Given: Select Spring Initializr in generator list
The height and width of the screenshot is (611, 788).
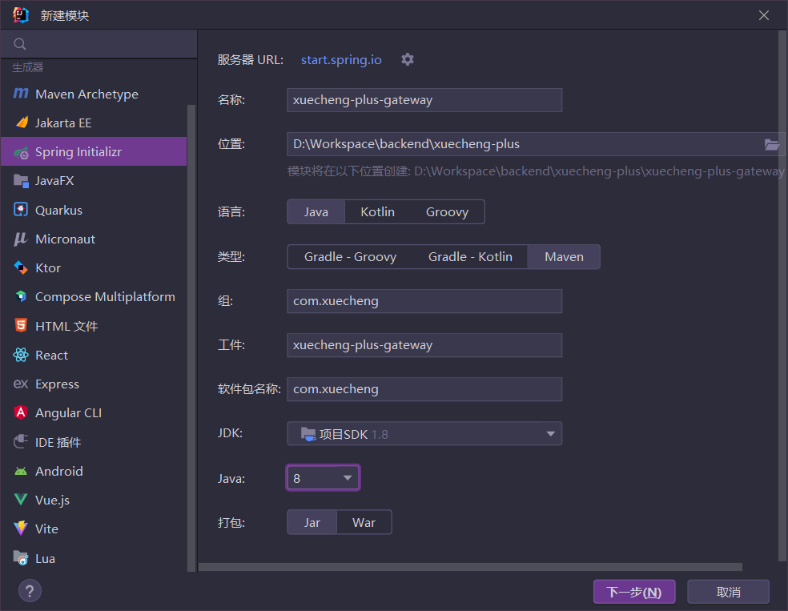Looking at the screenshot, I should [78, 151].
